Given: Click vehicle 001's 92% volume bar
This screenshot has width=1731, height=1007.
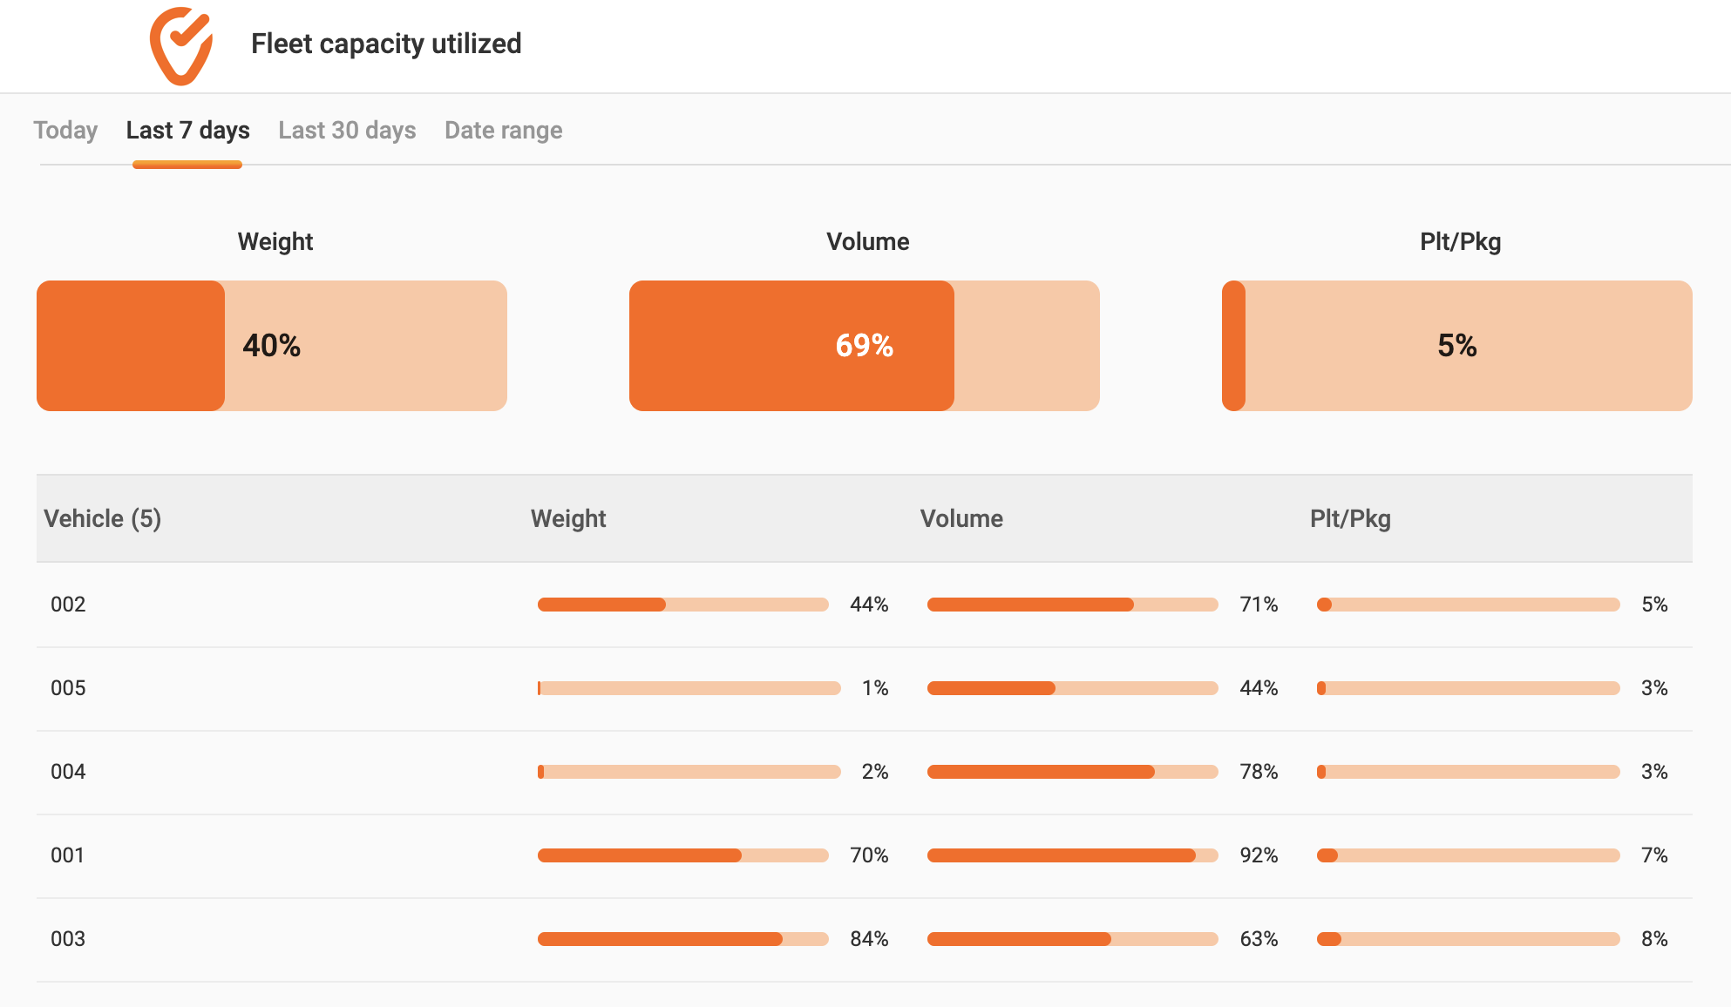Looking at the screenshot, I should click(x=1073, y=855).
